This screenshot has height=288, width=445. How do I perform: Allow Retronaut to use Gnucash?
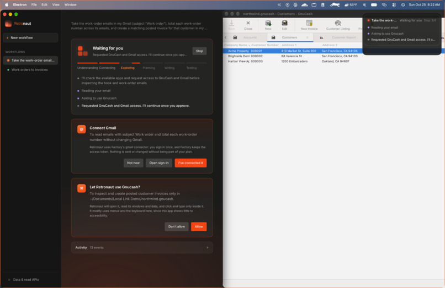point(199,226)
